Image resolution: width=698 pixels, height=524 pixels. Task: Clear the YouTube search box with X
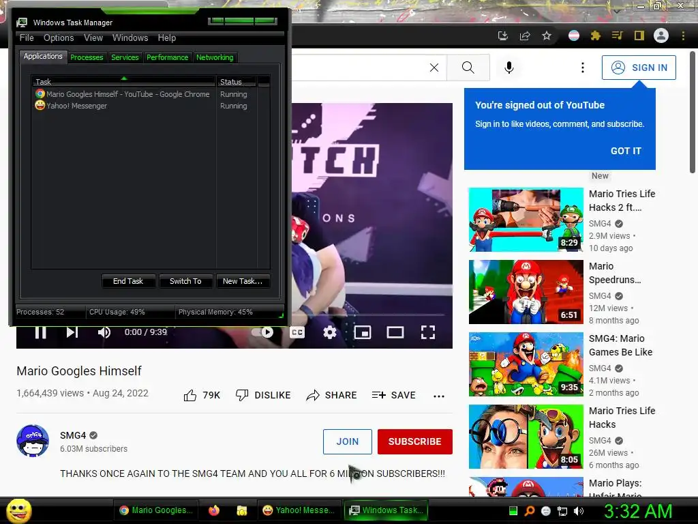coord(434,68)
